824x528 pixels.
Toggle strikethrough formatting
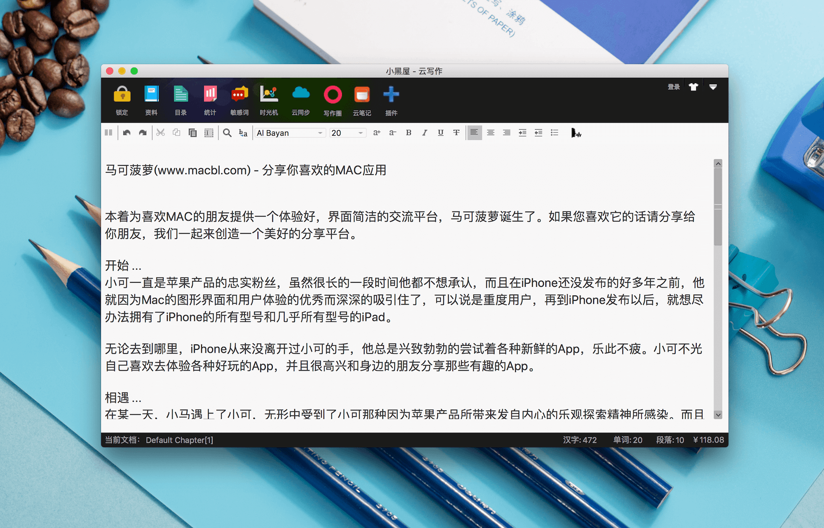coord(456,133)
